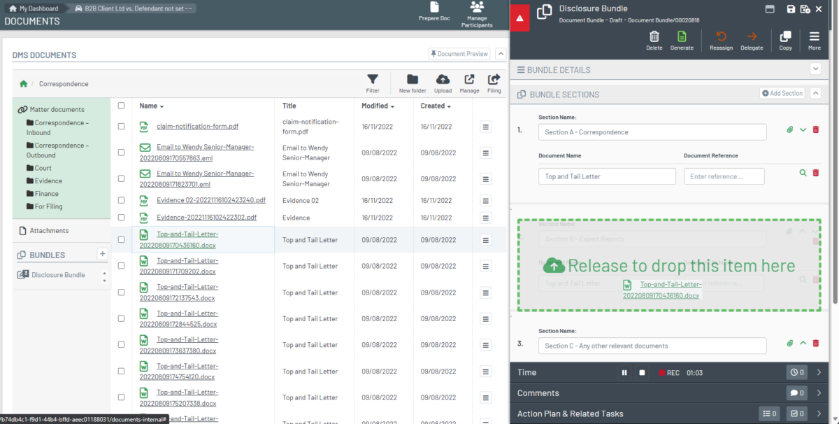The height and width of the screenshot is (424, 839).
Task: Select the header checkbox to select all documents
Action: tap(121, 106)
